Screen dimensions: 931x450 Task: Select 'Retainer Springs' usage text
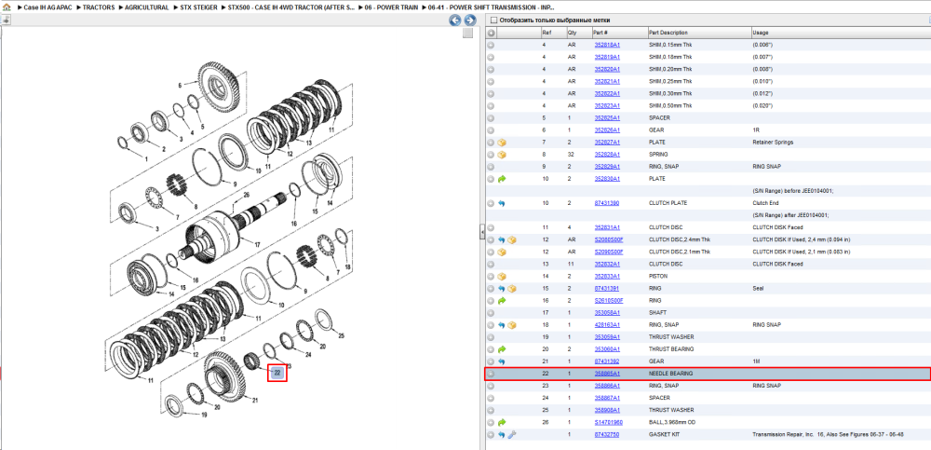[771, 143]
